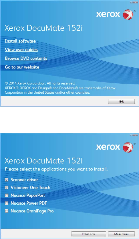Tick the Nuance Power PDF checkbox
Screen dimensions: 139x239
tap(7, 203)
